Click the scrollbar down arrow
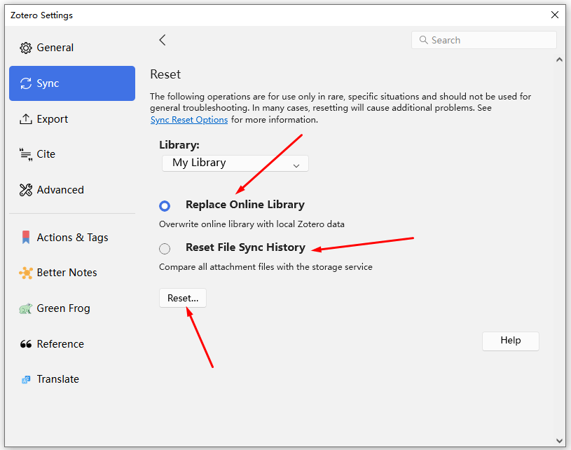 coord(559,440)
